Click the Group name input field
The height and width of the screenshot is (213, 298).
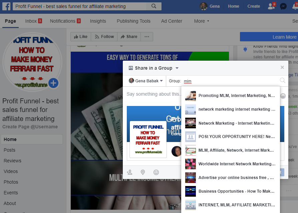(x=231, y=81)
